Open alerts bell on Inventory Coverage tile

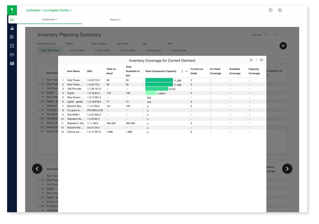(251, 60)
